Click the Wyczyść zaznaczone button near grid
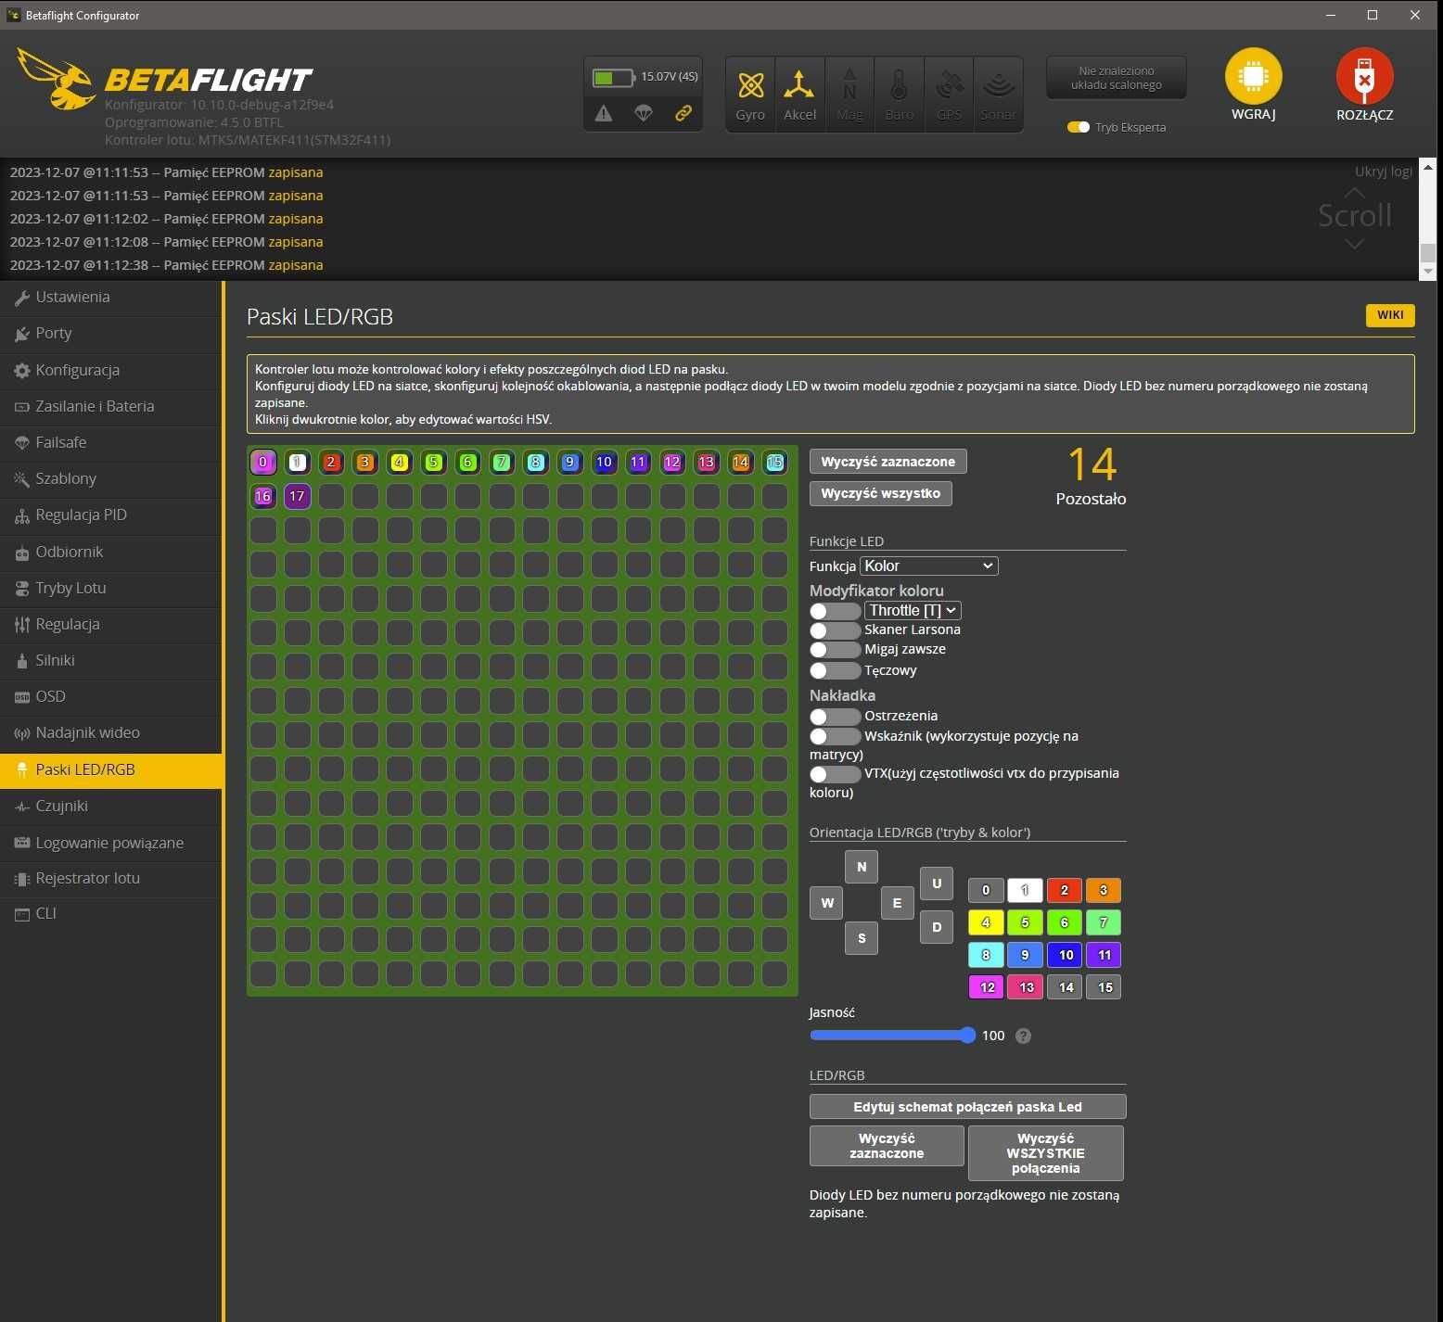Image resolution: width=1443 pixels, height=1322 pixels. coord(888,462)
